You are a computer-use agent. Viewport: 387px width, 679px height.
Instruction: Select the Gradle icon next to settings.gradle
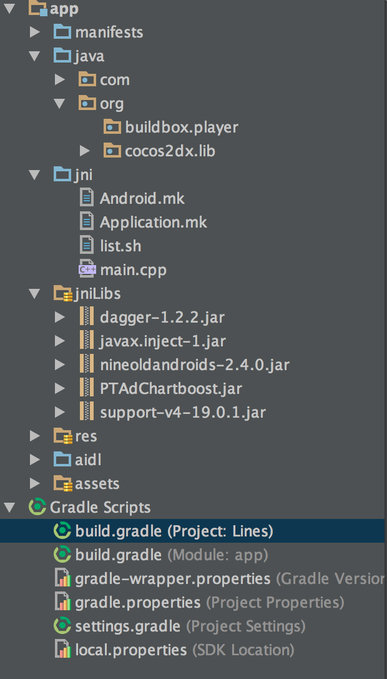(62, 626)
